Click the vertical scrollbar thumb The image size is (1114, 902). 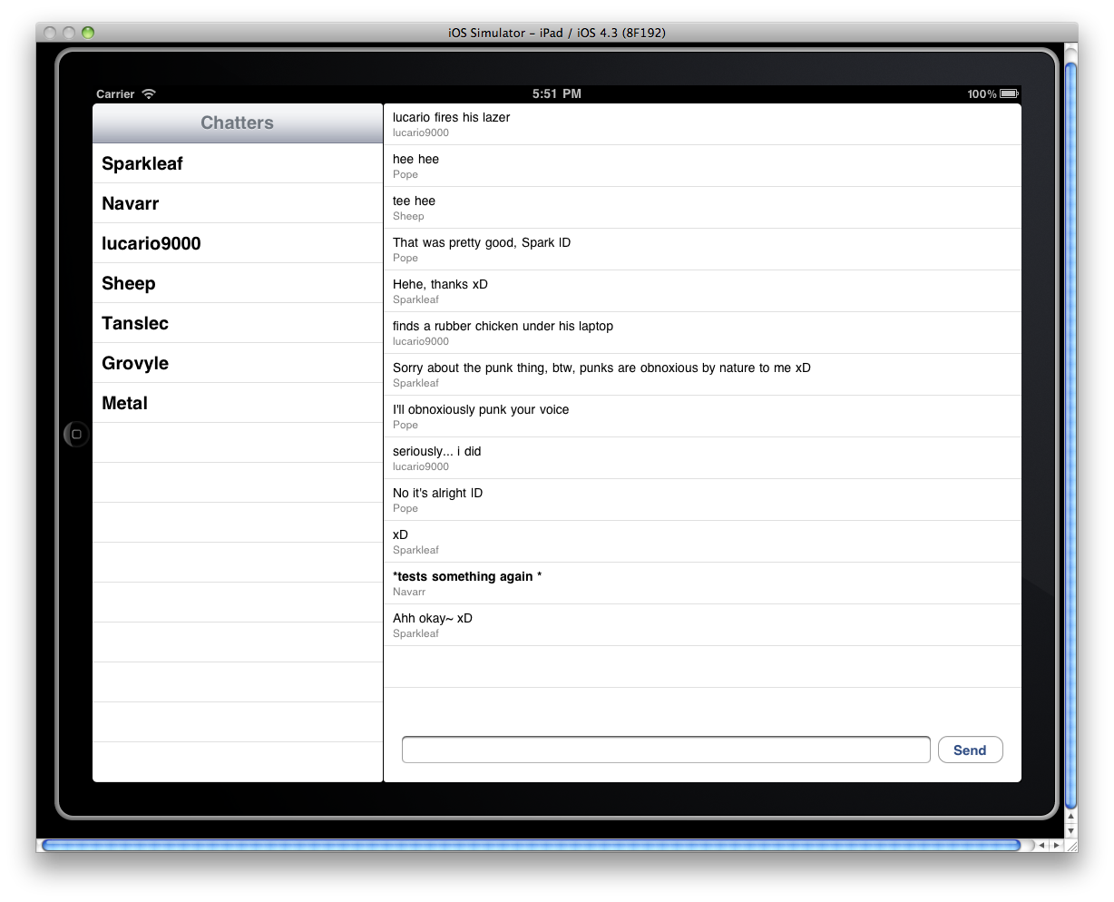click(1070, 436)
